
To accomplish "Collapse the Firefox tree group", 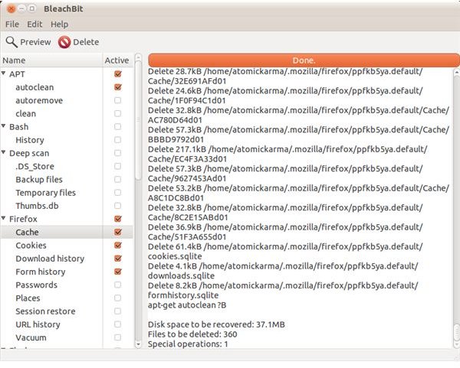I will click(4, 218).
